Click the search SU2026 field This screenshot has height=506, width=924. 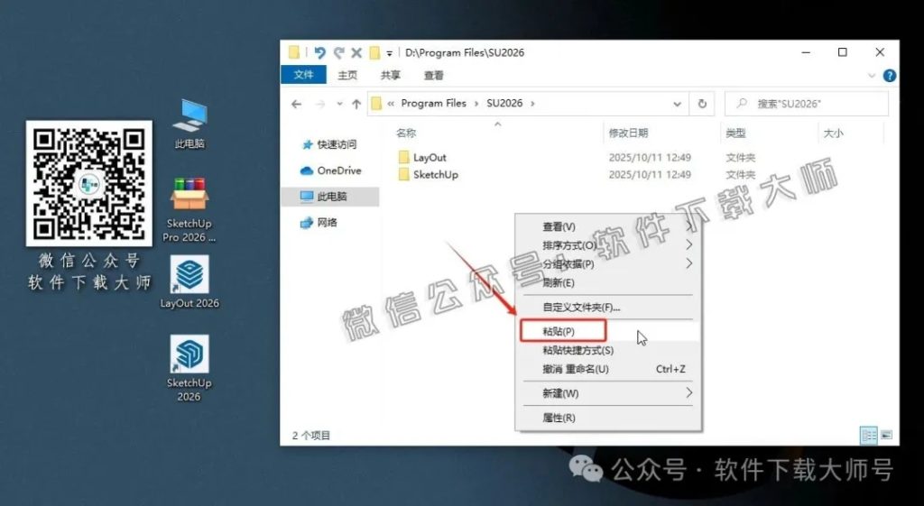pos(806,104)
